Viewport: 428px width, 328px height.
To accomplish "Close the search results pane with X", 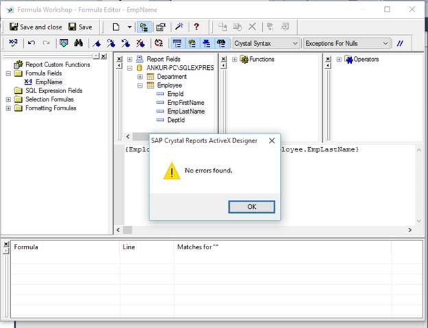I will point(6,244).
